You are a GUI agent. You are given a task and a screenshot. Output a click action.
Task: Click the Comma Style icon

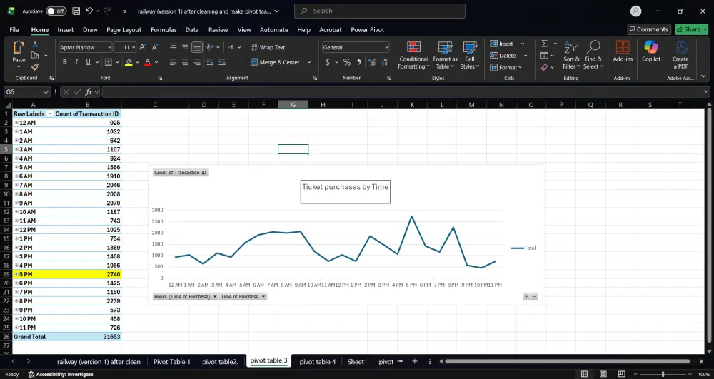point(359,62)
